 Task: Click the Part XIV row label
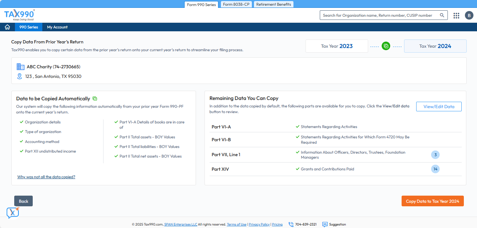click(x=220, y=169)
